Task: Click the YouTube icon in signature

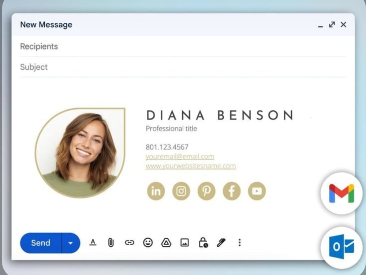Action: (x=257, y=191)
